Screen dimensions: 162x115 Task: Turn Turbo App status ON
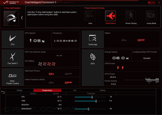click(124, 40)
